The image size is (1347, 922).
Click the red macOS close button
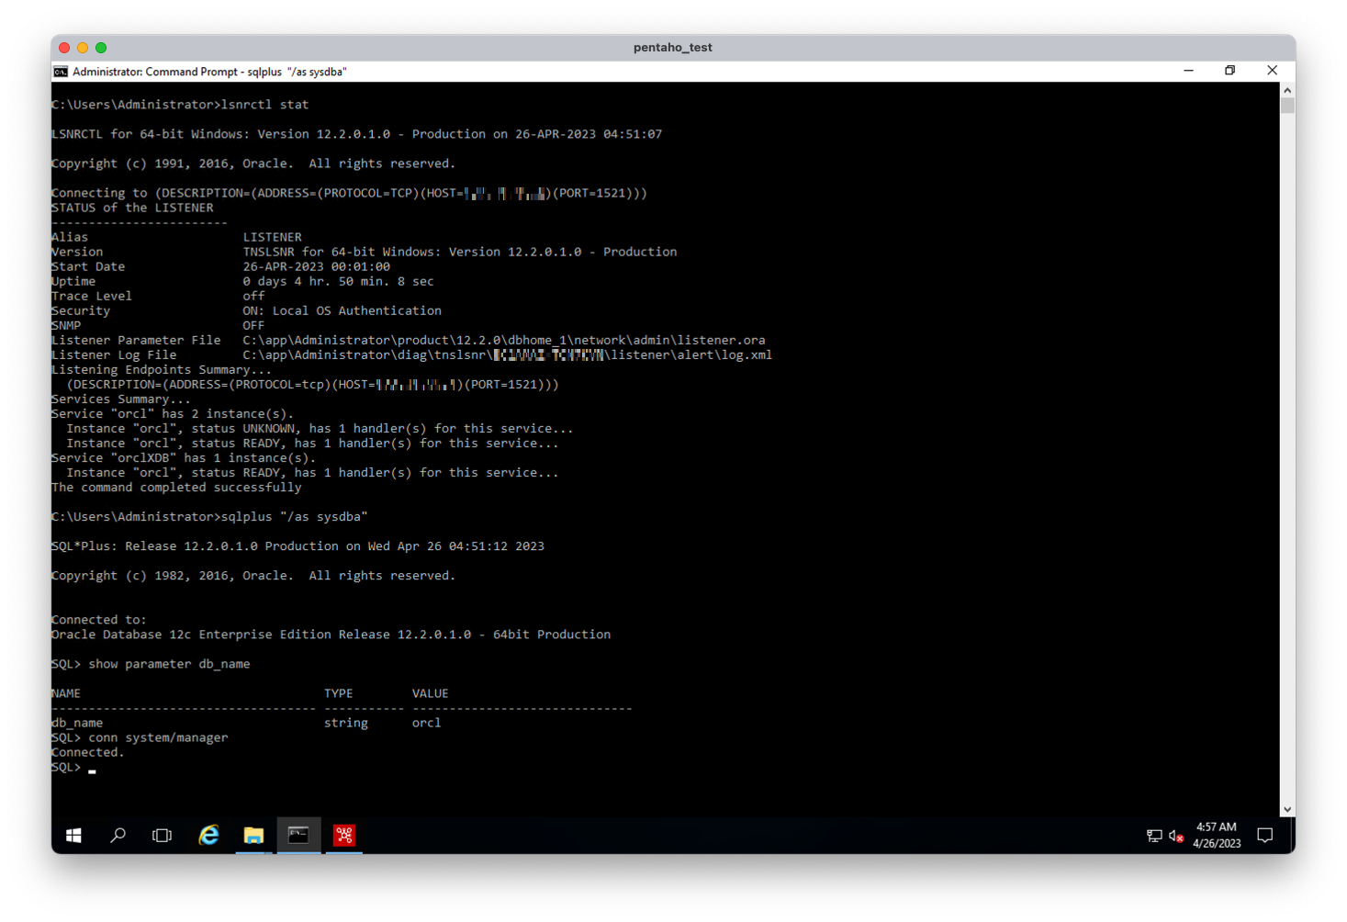[x=64, y=48]
